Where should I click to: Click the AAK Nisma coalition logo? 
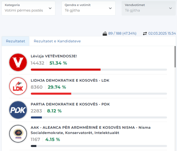[x=18, y=134]
